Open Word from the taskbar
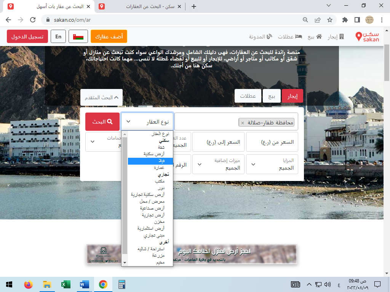The width and height of the screenshot is (390, 292). (84, 284)
